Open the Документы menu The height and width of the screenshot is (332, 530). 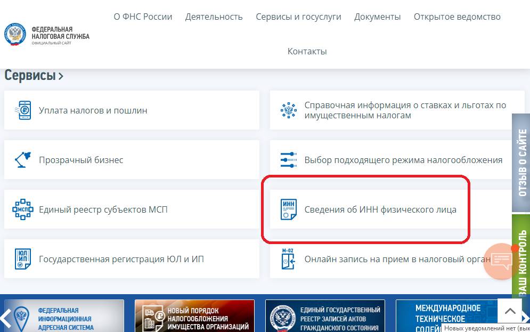pos(377,17)
